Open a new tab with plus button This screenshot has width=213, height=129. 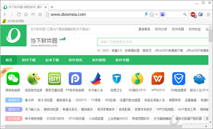tap(52, 7)
